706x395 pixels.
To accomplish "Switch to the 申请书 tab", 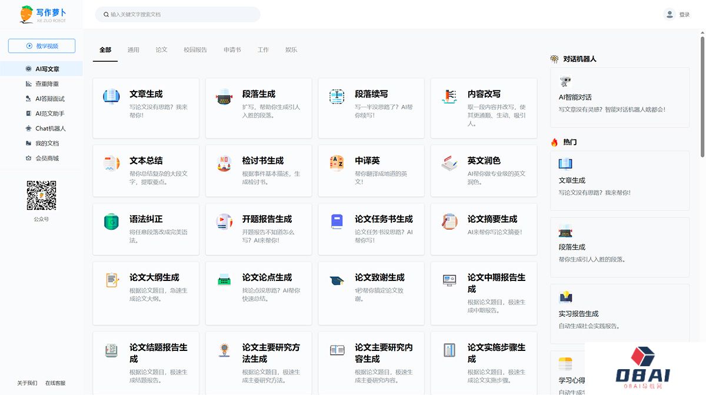I will point(232,50).
